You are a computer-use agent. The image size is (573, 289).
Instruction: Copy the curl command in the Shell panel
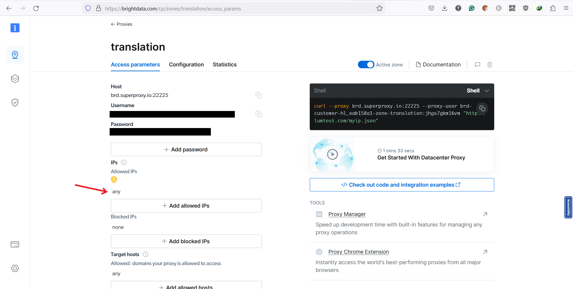pyautogui.click(x=482, y=108)
